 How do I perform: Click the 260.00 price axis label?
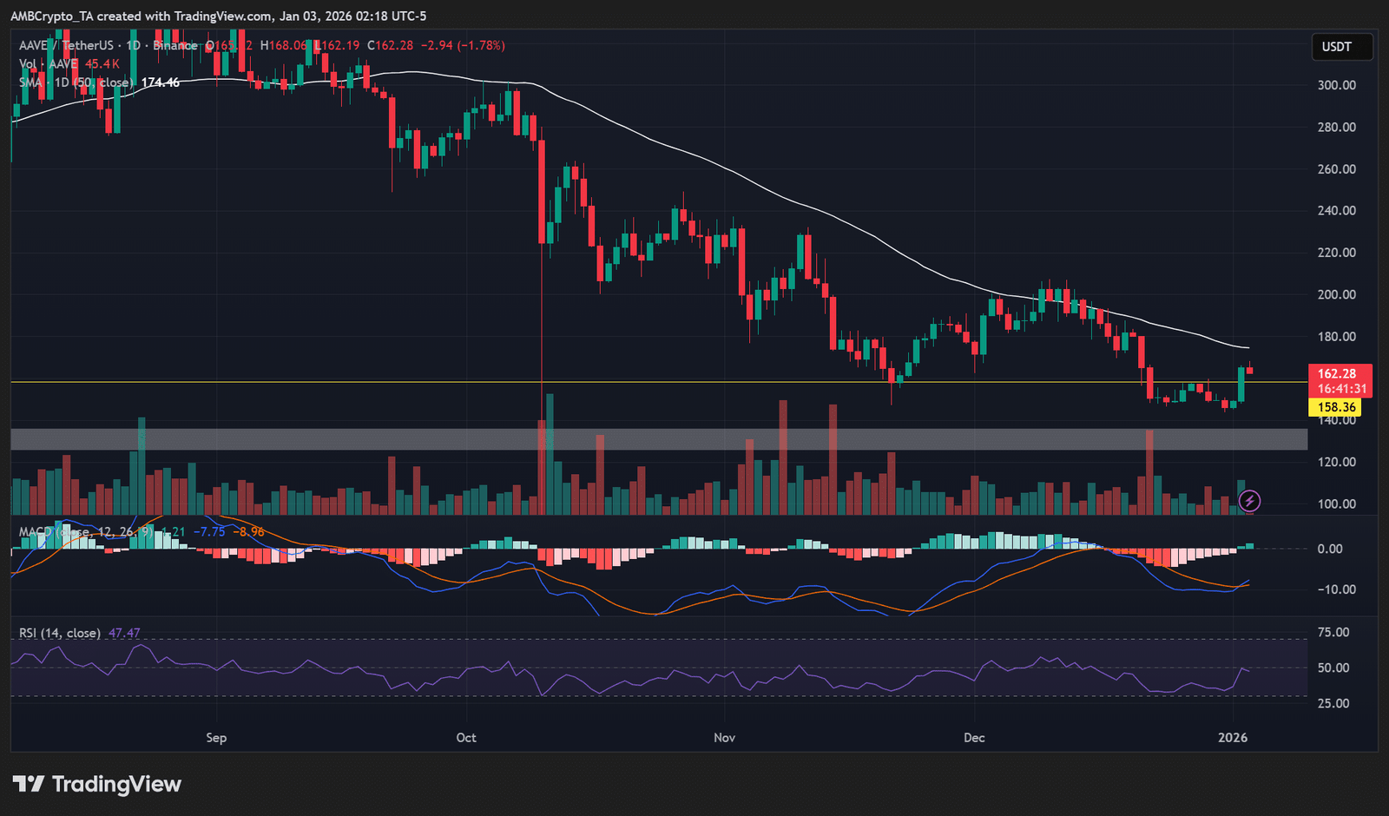point(1337,169)
